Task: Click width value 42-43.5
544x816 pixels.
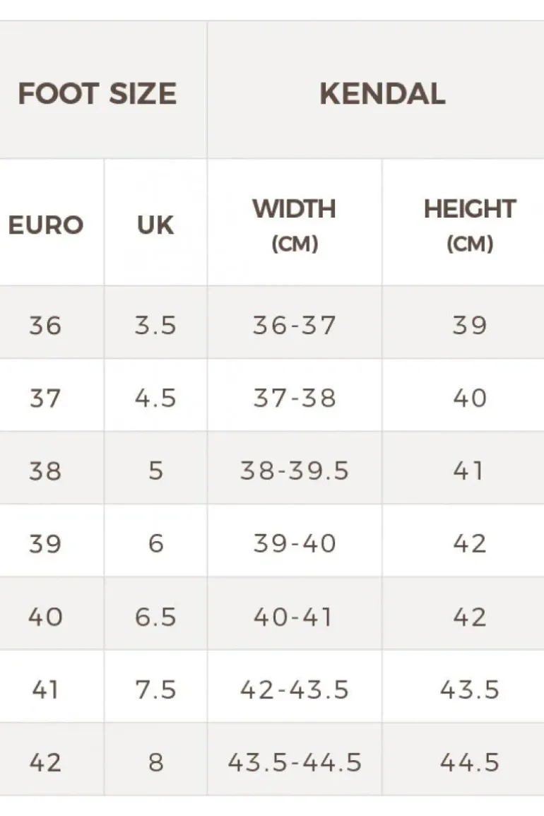Action: tap(294, 690)
